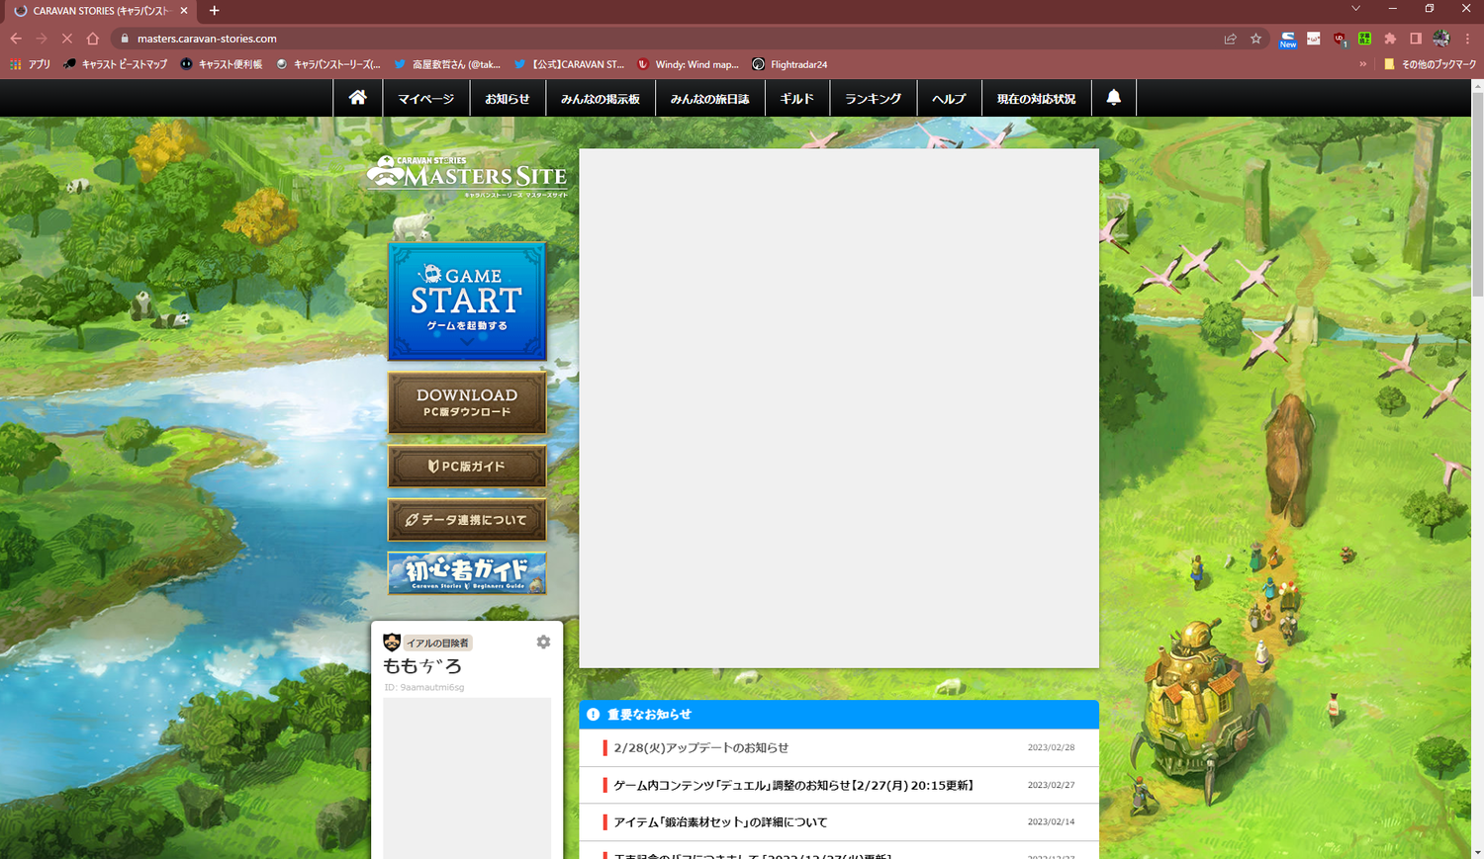Screen dimensions: 1484x859
Task: Open the 高屋敷哲さん Twitter bookmark
Action: 447,64
